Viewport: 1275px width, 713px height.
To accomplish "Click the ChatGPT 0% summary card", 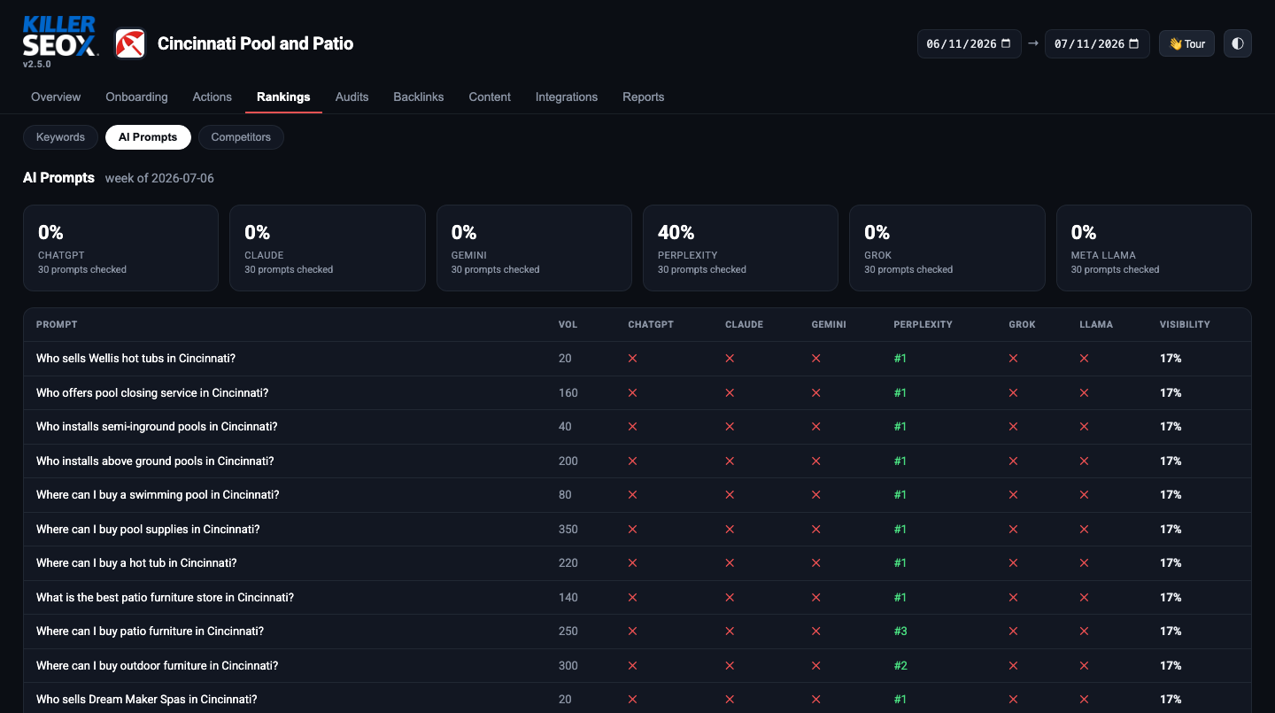I will point(120,248).
